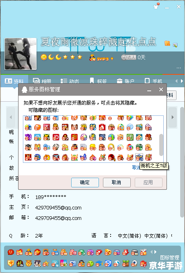
Task: Open the 图标管理 link
Action: [169, 257]
